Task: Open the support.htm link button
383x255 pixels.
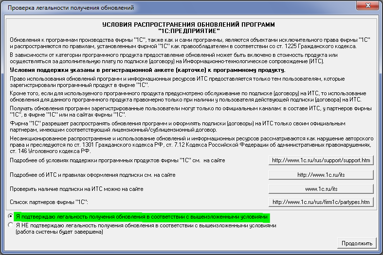Action: (x=321, y=160)
